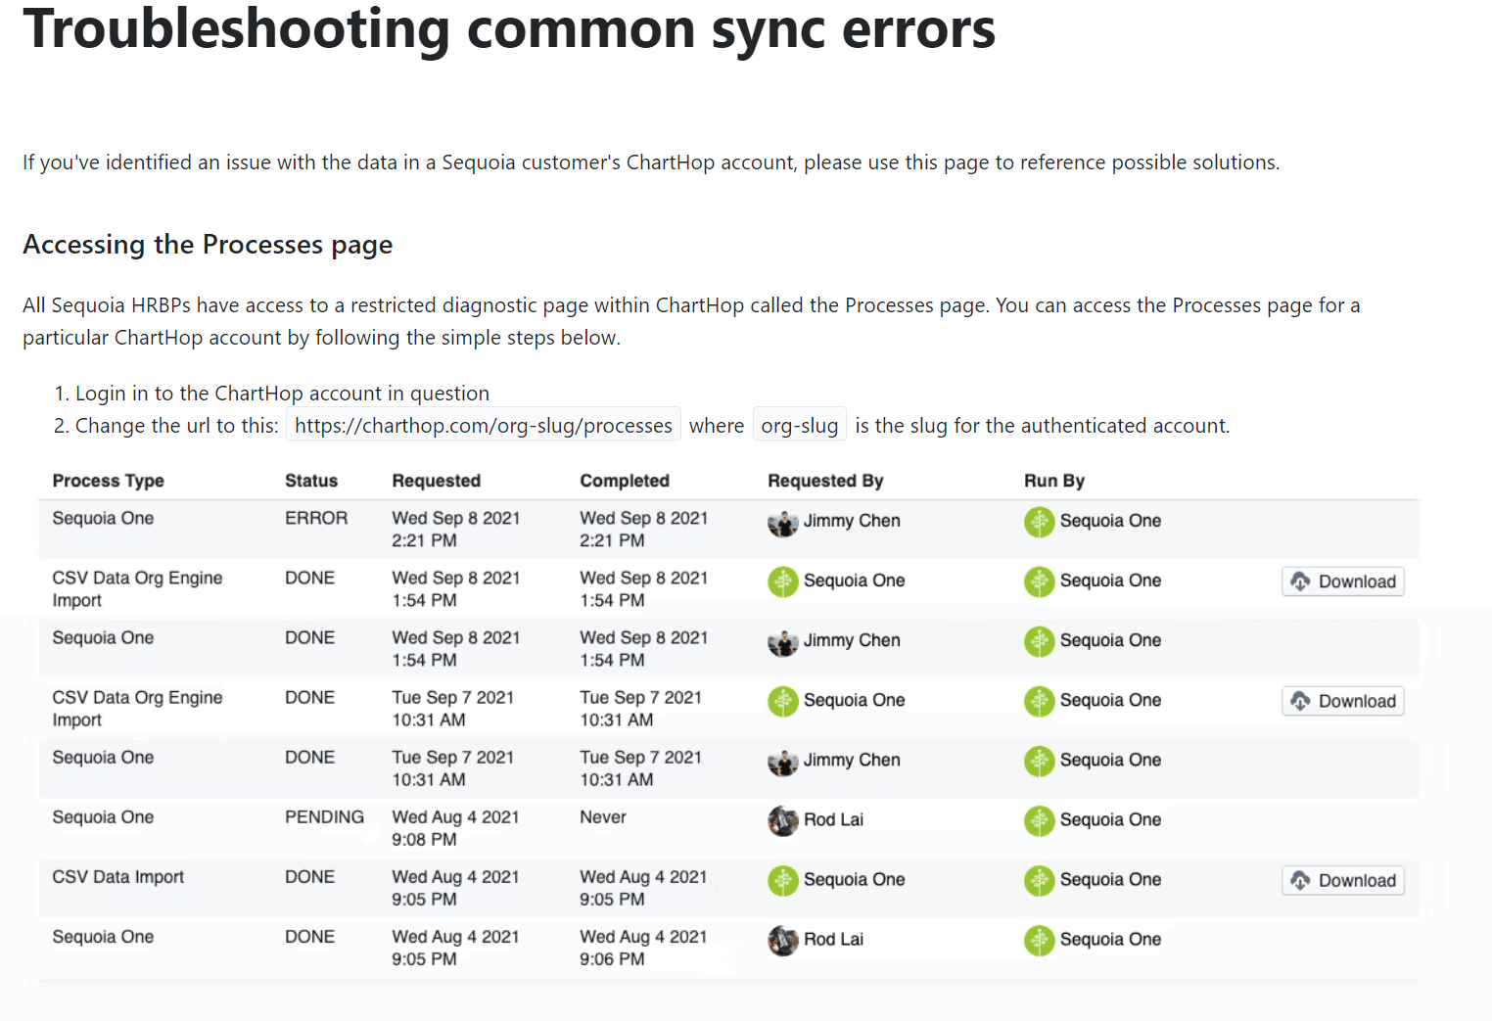1492x1021 pixels.
Task: Click the Download button for the CSV Data Import process
Action: pos(1342,880)
